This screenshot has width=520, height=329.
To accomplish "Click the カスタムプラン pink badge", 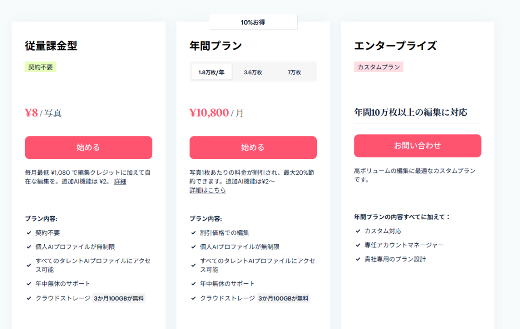I will click(378, 67).
